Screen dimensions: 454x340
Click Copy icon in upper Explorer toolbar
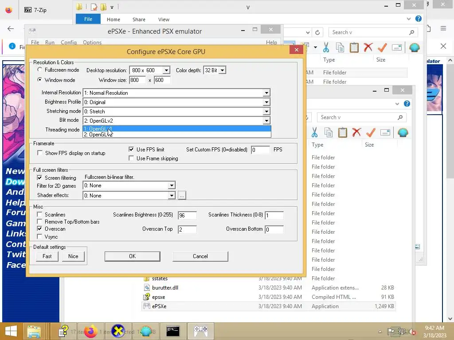point(340,47)
